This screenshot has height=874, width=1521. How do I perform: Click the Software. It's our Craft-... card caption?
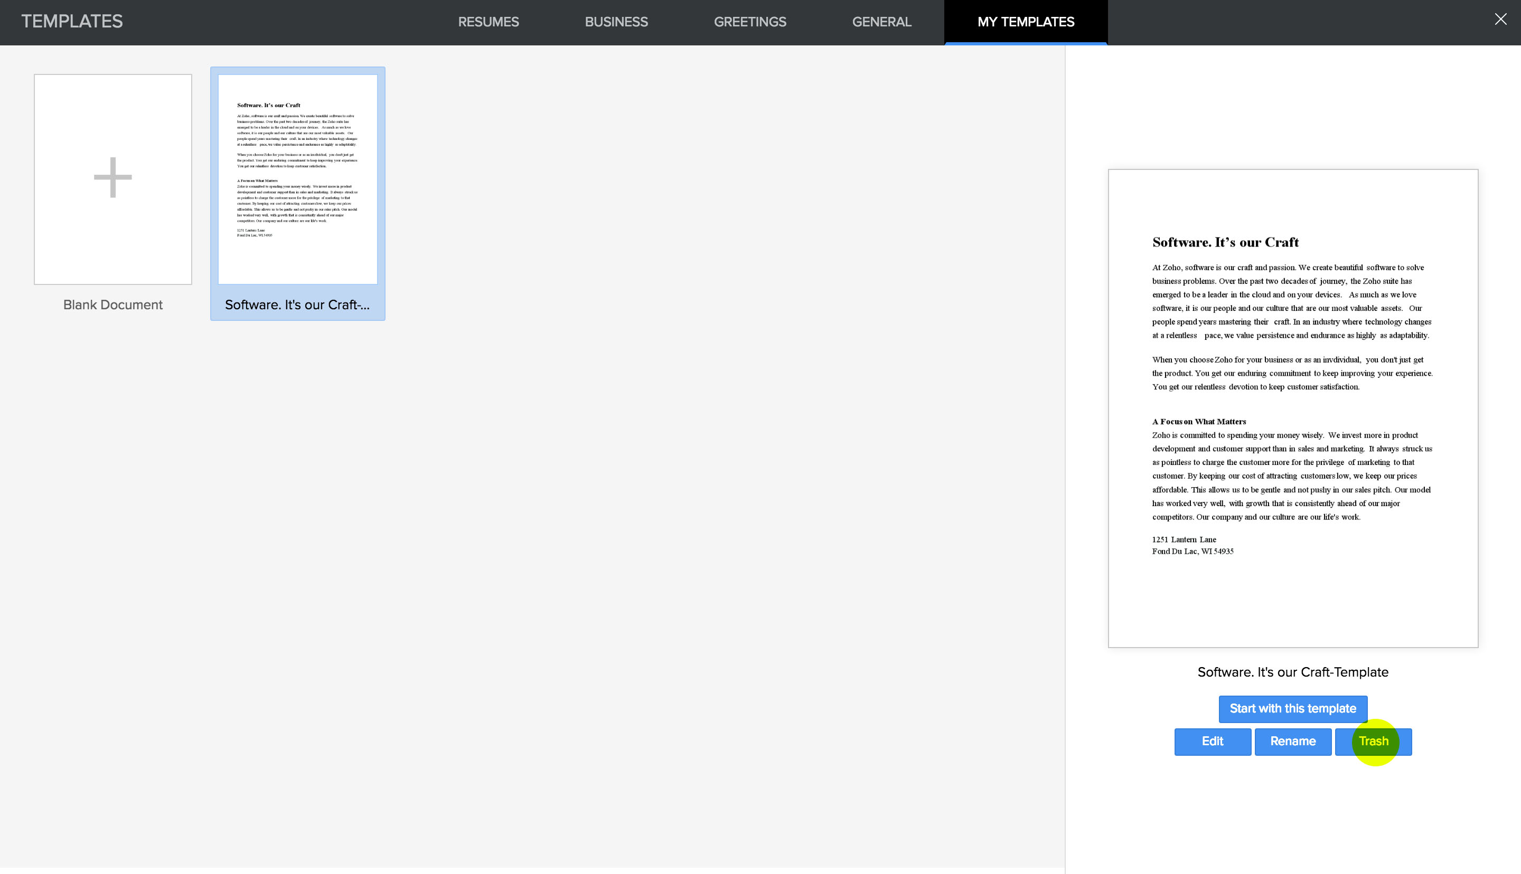297,305
